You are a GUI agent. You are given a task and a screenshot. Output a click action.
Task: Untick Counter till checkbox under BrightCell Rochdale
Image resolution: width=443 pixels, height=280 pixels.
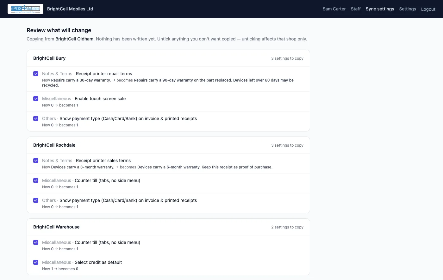click(36, 180)
